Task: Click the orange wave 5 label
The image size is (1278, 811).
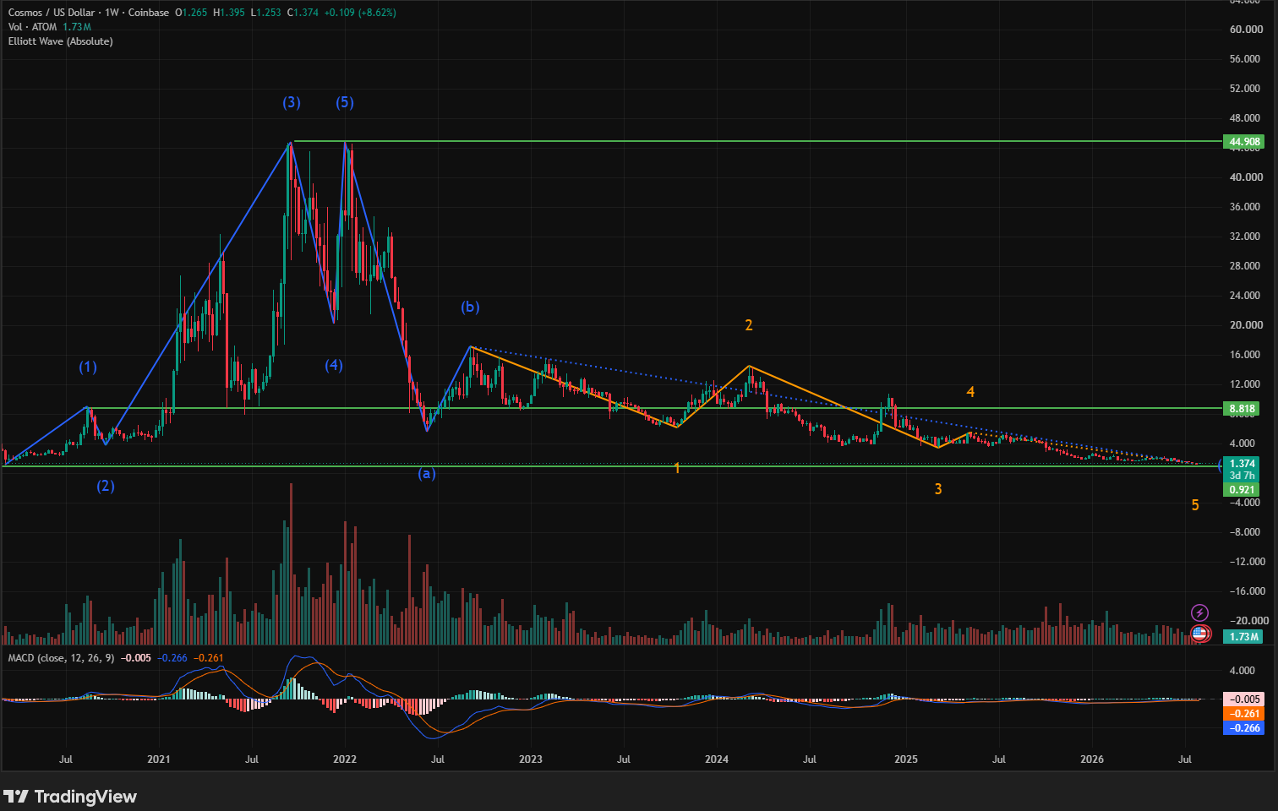Action: click(x=1195, y=505)
